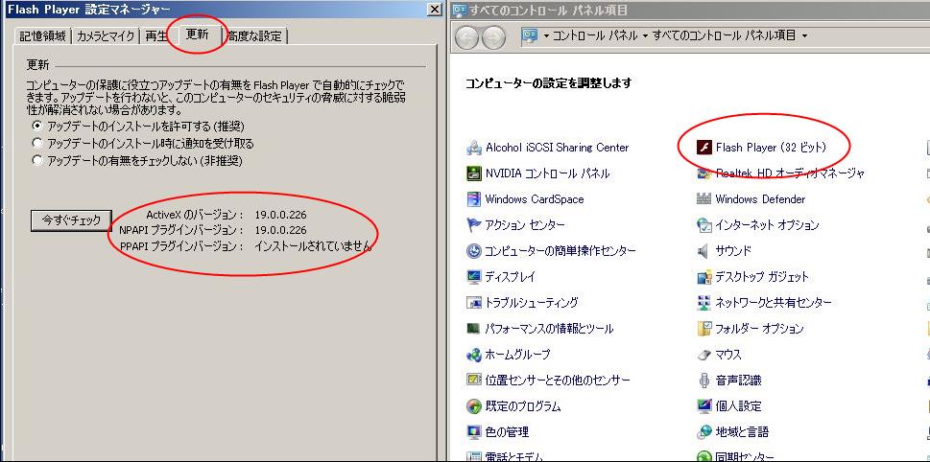The image size is (930, 462).
Task: Open the 位置センサーとその他のセンサー icon
Action: coord(473,381)
